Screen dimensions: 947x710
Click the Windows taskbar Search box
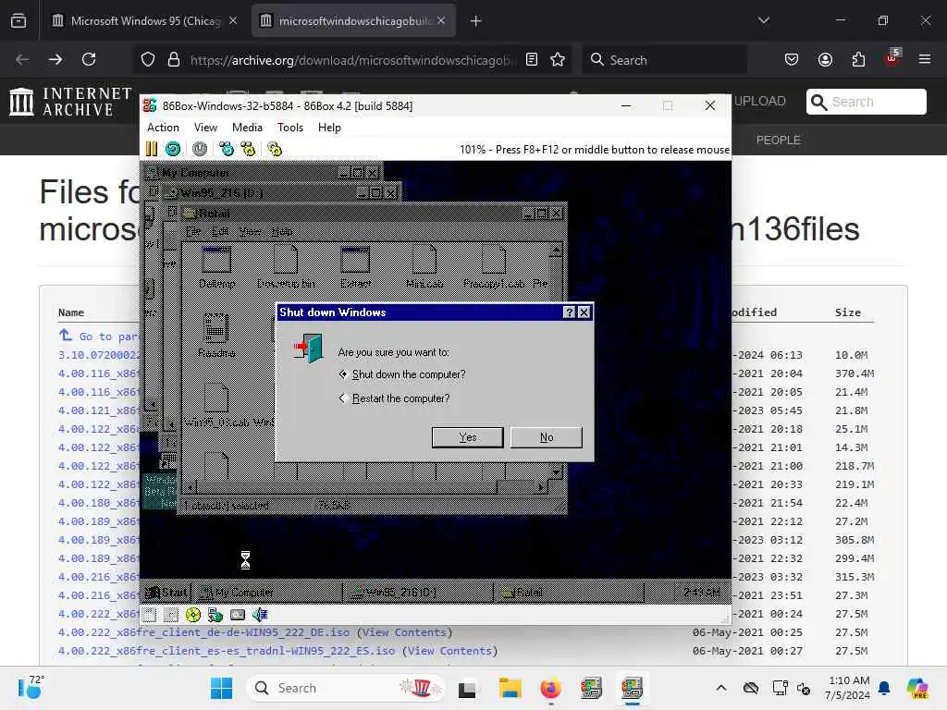(x=346, y=688)
